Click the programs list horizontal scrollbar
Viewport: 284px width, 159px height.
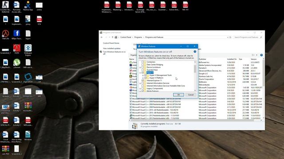[192, 120]
